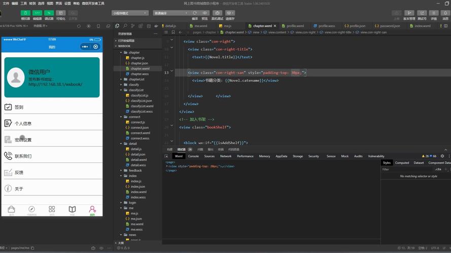Screen dimensions: 451x253
Task: Open the Settings menu (设置)
Action: click(67, 4)
